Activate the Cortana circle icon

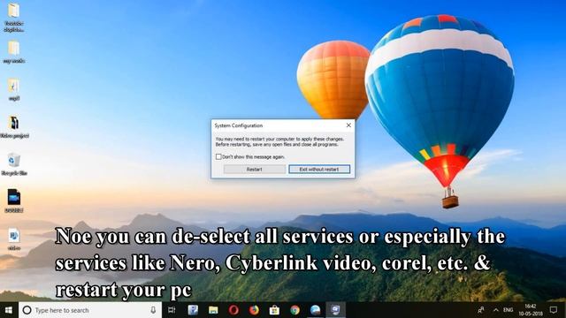27,310
